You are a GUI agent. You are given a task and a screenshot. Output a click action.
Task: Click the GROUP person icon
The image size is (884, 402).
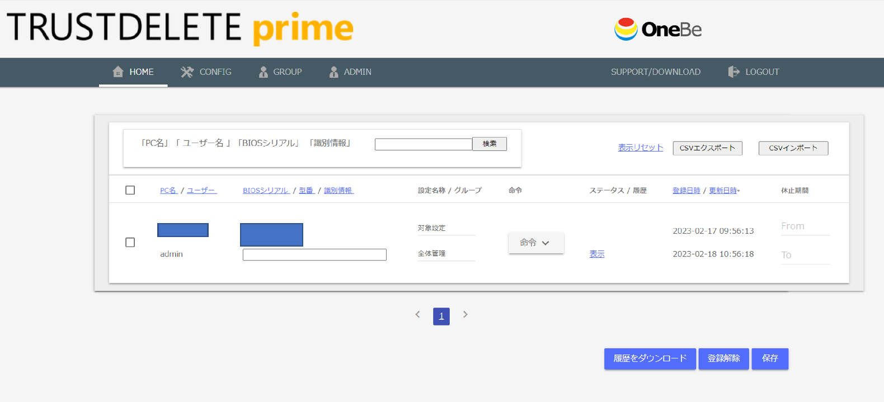click(263, 72)
